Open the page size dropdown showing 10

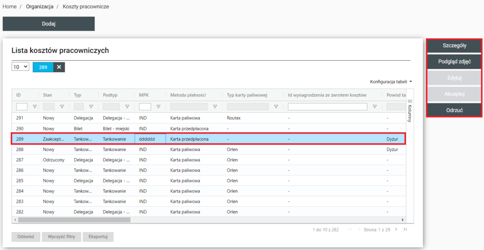point(20,67)
